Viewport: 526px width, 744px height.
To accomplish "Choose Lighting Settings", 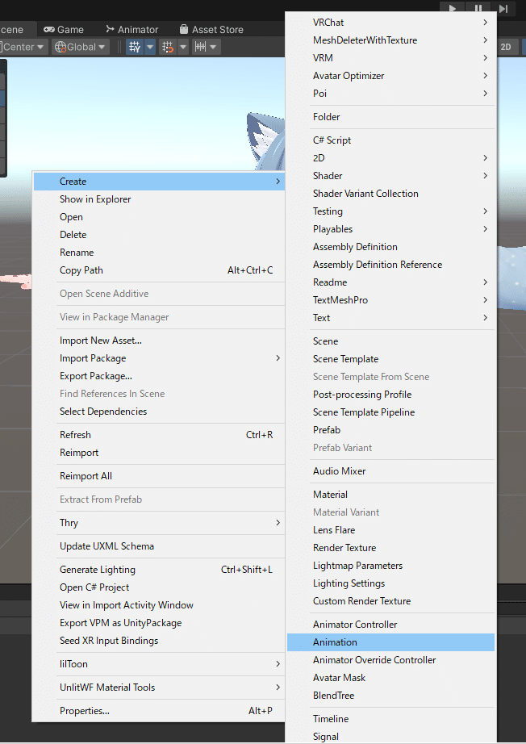I will (390, 583).
